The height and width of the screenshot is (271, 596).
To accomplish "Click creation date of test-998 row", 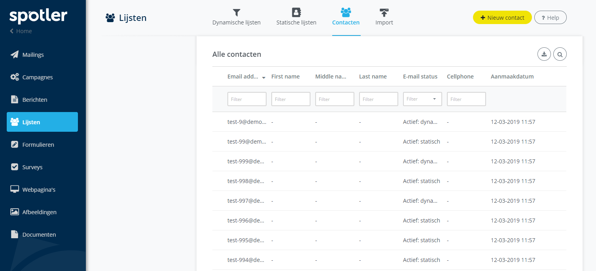I will [x=513, y=181].
